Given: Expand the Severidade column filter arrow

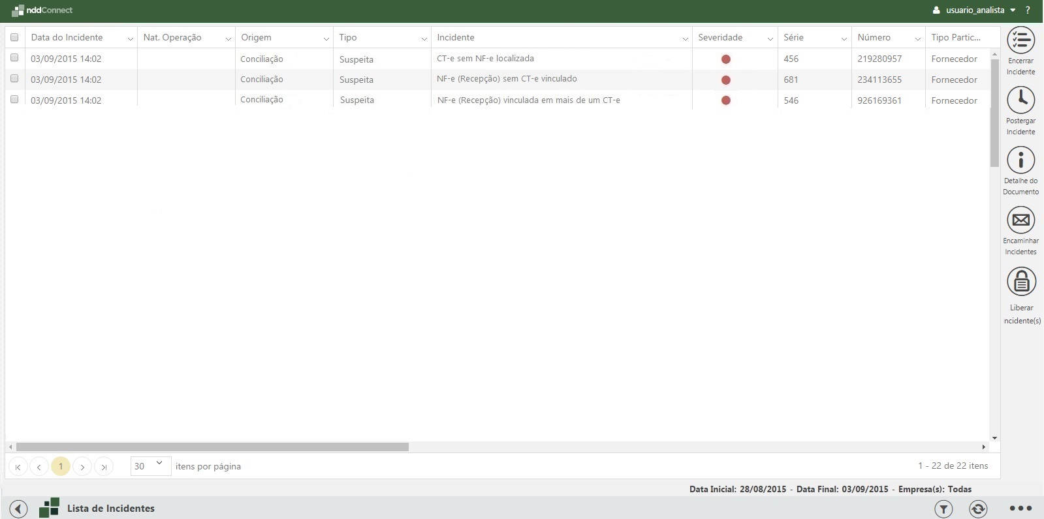Looking at the screenshot, I should pyautogui.click(x=770, y=38).
